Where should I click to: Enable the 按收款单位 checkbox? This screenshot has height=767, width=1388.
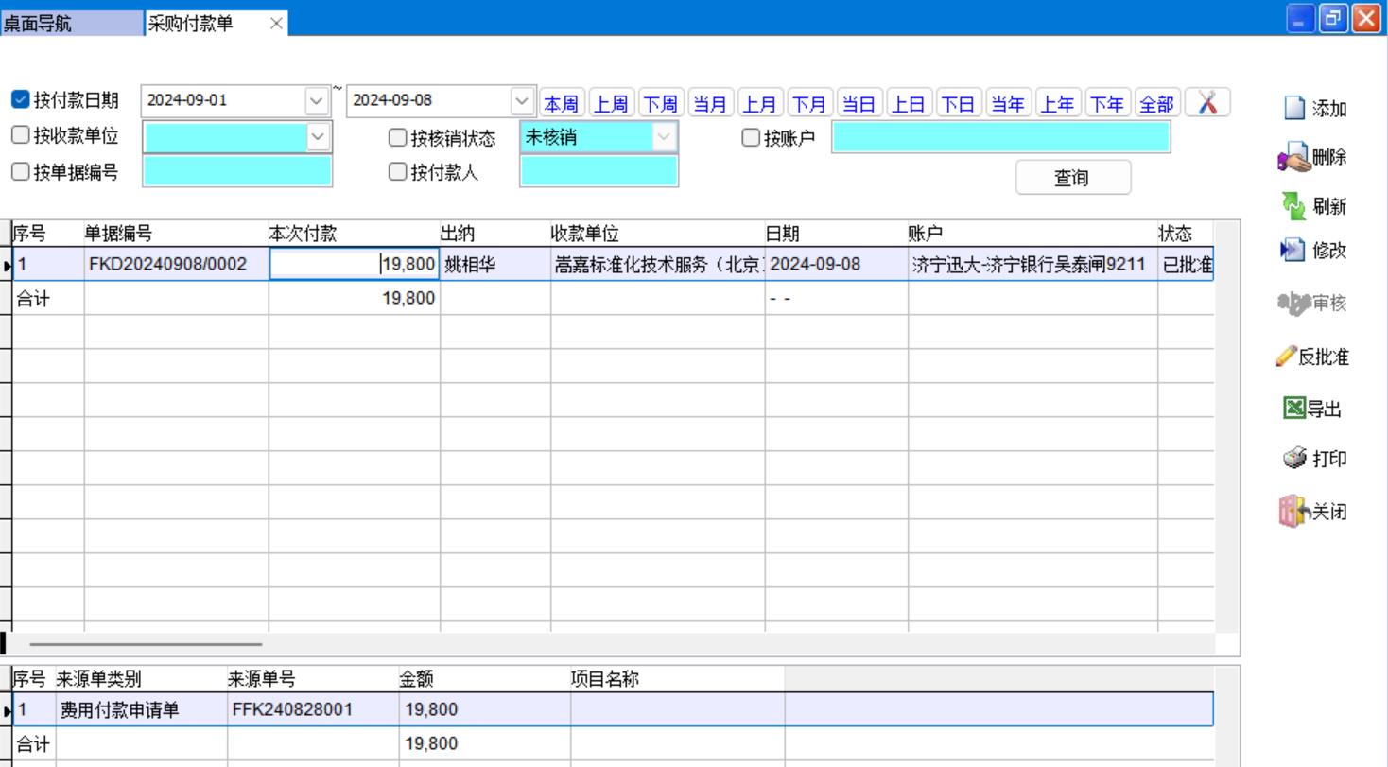pos(21,136)
